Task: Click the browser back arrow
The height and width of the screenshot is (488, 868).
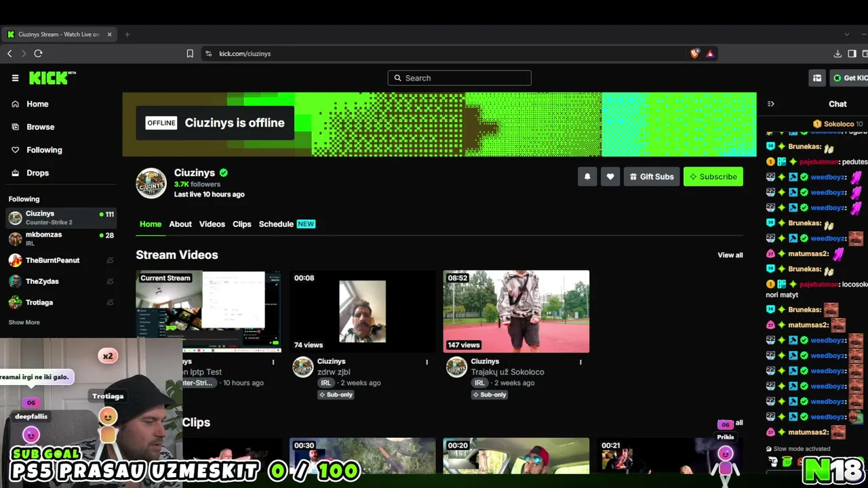Action: click(9, 54)
